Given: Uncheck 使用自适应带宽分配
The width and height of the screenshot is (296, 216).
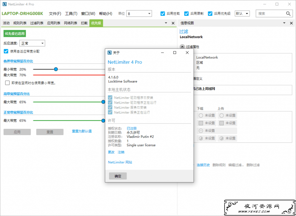Looking at the screenshot, I should [6, 51].
